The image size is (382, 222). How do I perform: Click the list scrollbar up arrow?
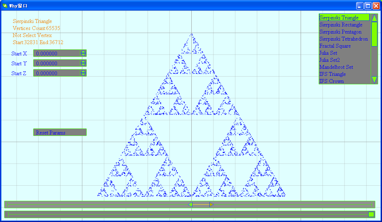pyautogui.click(x=374, y=18)
